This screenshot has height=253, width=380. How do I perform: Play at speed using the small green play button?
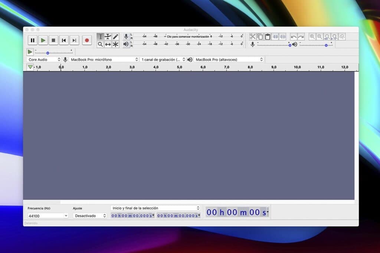(x=30, y=52)
